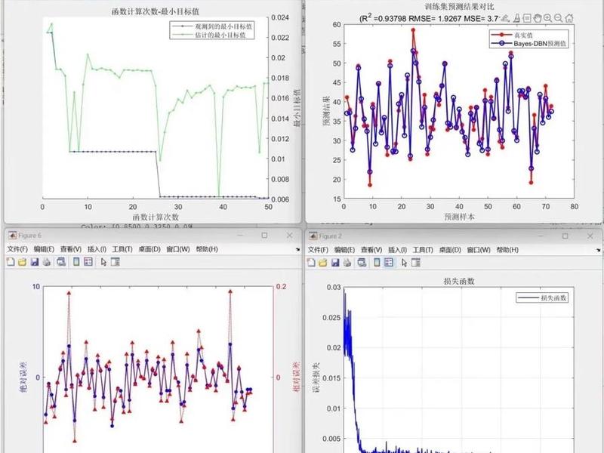Viewport: 604px width, 453px height.
Task: Open 文件(F) menu in Figure 2
Action: tap(318, 250)
